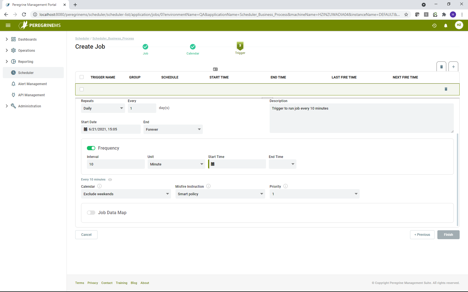Delete selected triggers with top trash button
Screen dimensions: 468x292
click(x=441, y=67)
